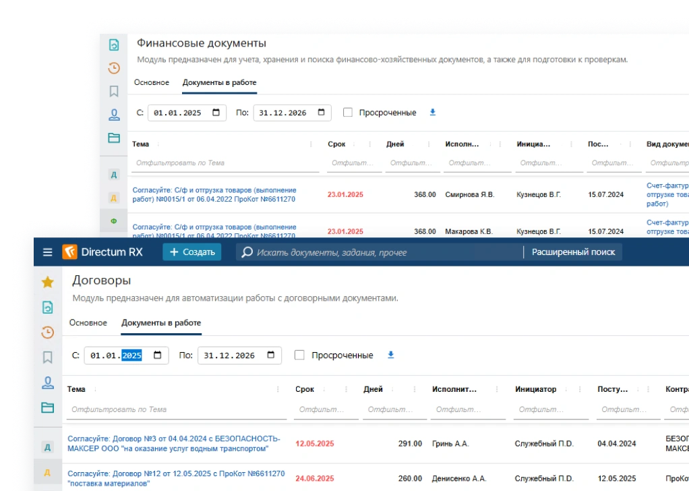The image size is (689, 491).
Task: Click Гринь А.А. cell in Договоры table
Action: (450, 444)
